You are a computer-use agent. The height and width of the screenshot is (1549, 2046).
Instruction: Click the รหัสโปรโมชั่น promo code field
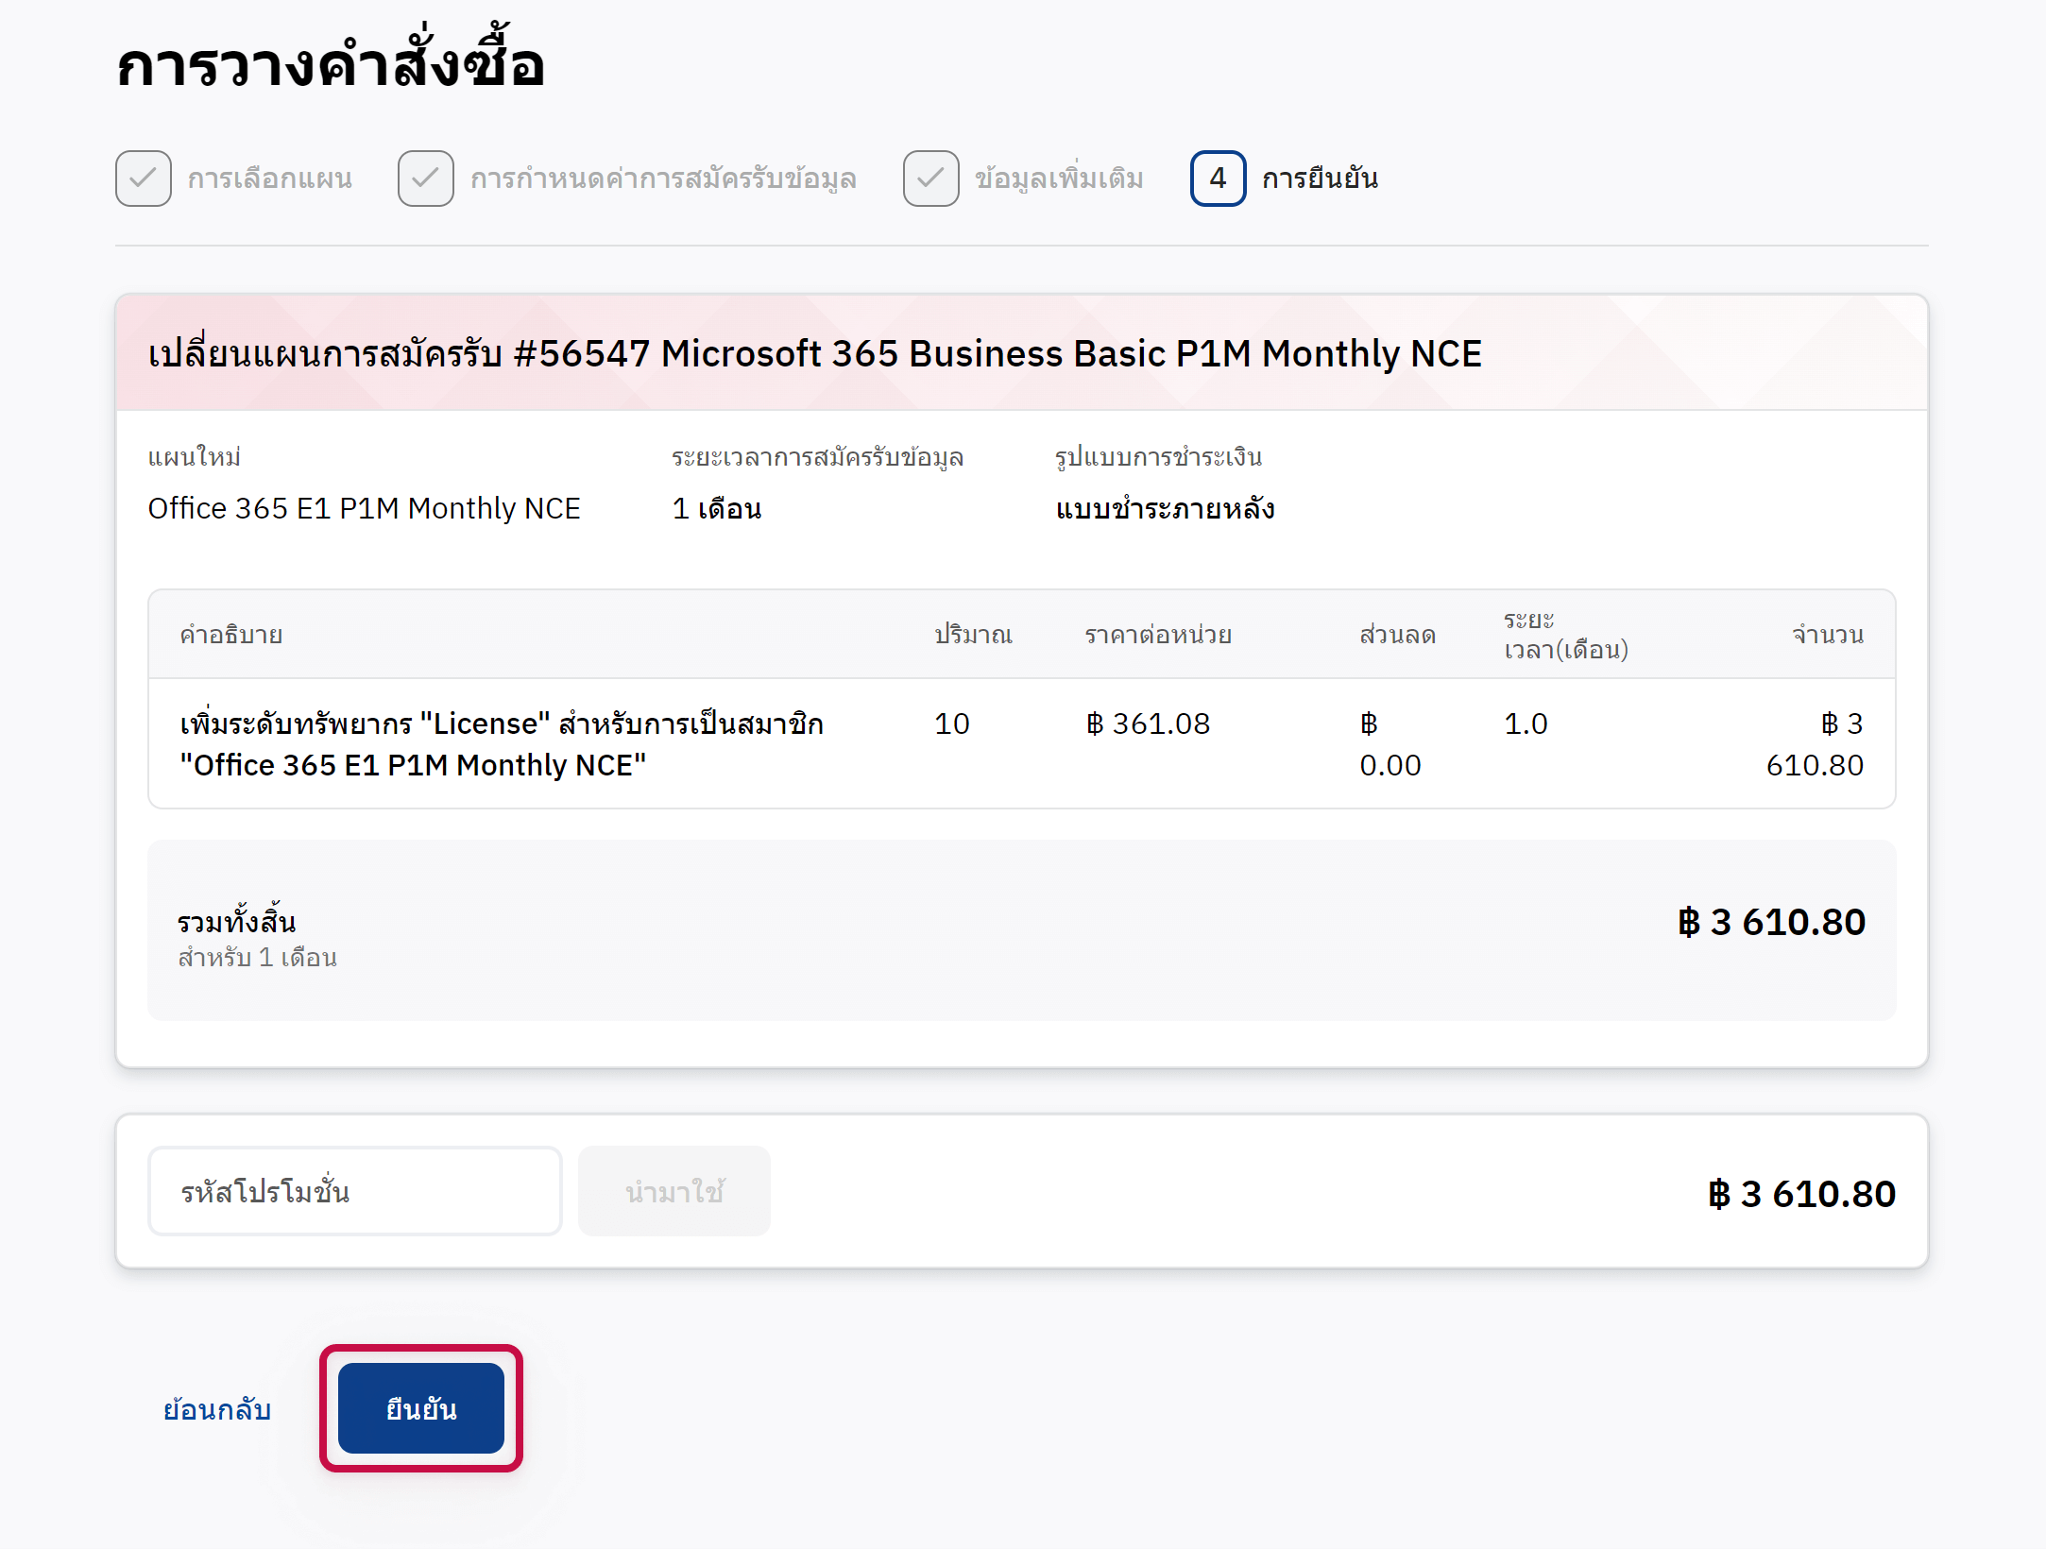[x=355, y=1191]
